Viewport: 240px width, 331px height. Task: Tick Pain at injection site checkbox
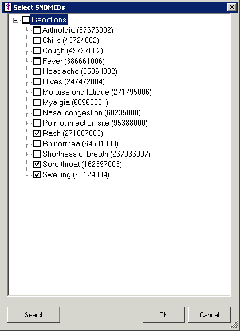[x=37, y=123]
